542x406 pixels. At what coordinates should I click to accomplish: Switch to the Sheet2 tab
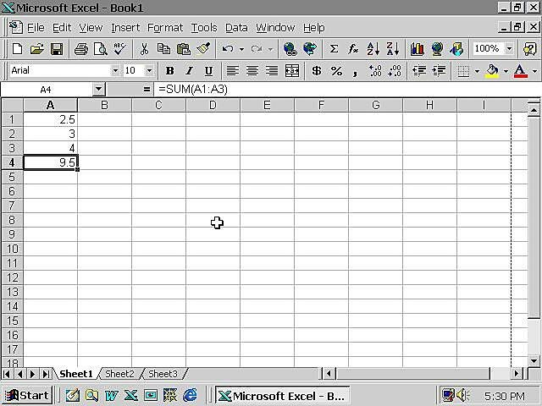point(119,374)
